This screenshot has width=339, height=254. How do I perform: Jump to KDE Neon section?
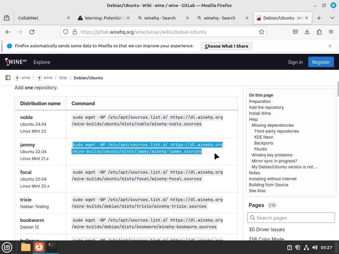(x=264, y=137)
